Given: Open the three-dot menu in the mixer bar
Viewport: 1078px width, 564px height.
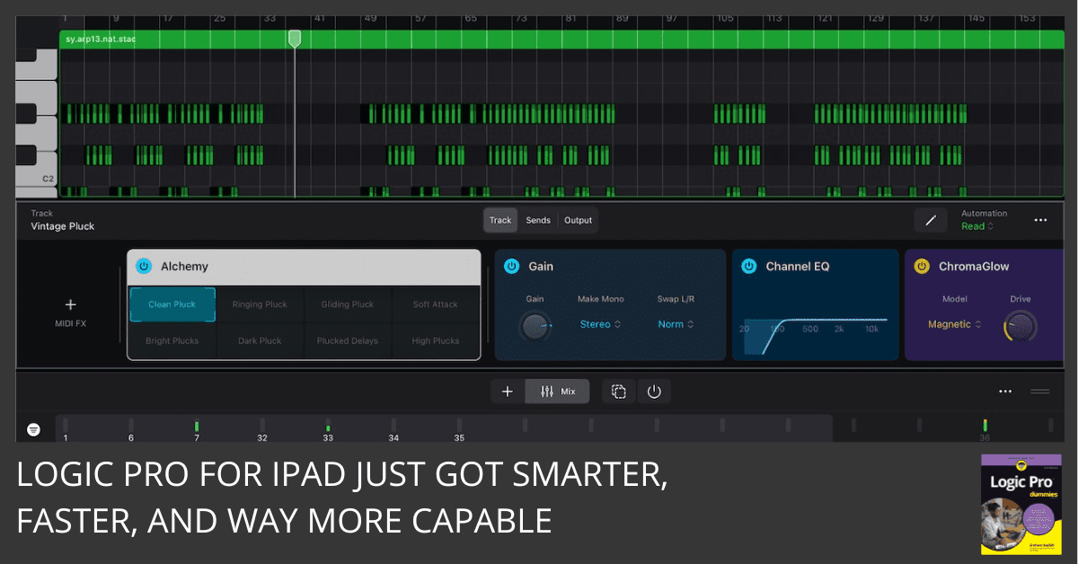Looking at the screenshot, I should click(x=1005, y=392).
